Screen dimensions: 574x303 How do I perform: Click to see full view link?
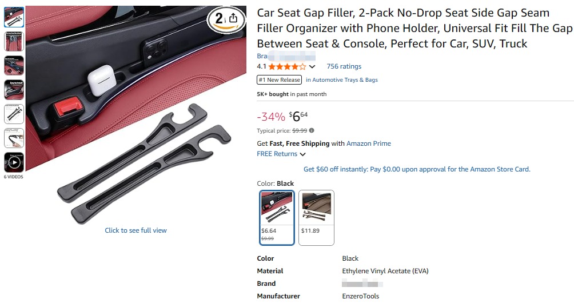point(135,230)
